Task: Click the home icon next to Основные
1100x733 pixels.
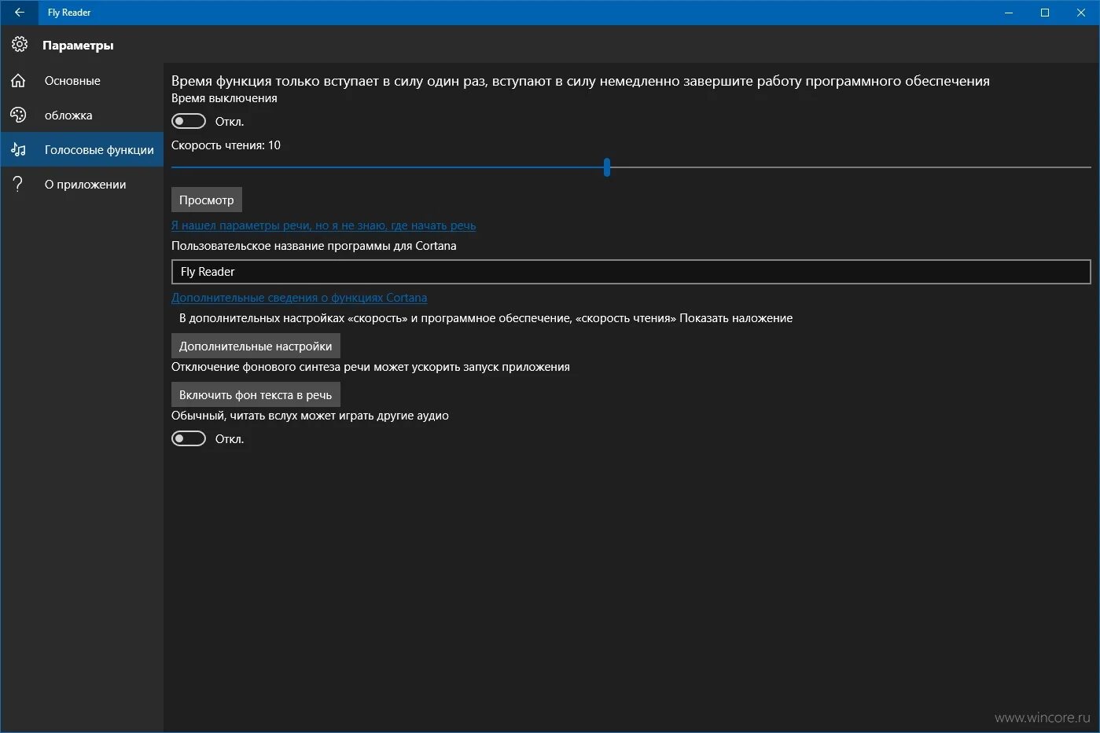Action: pos(18,80)
